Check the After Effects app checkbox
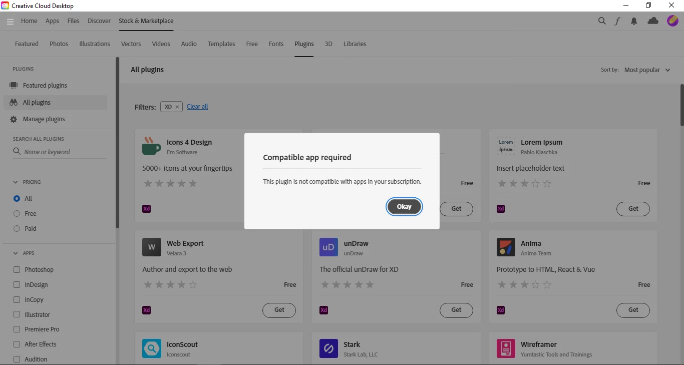The width and height of the screenshot is (684, 365). tap(17, 344)
